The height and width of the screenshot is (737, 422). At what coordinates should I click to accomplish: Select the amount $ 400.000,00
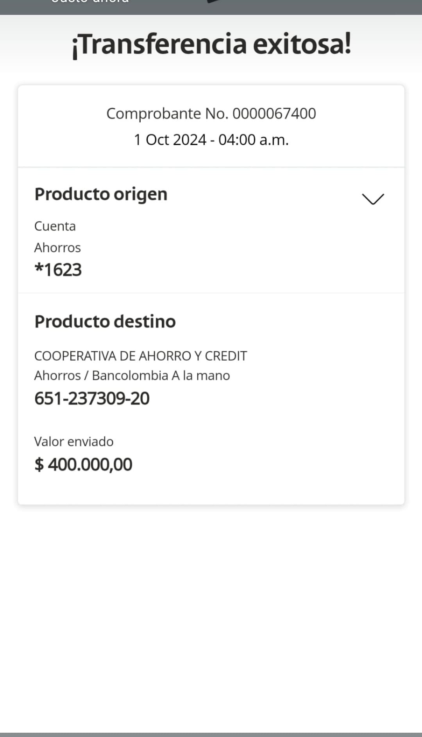click(x=84, y=465)
